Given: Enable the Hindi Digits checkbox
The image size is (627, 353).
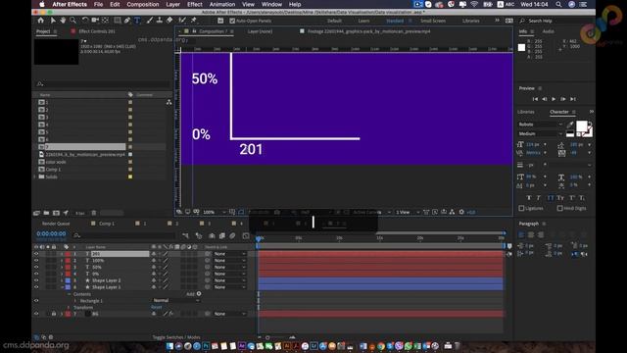Looking at the screenshot, I should click(559, 208).
